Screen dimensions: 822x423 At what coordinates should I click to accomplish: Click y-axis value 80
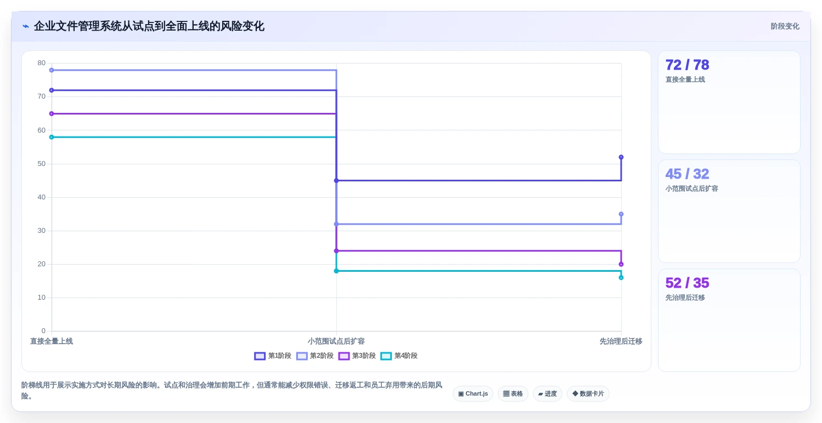pyautogui.click(x=42, y=63)
